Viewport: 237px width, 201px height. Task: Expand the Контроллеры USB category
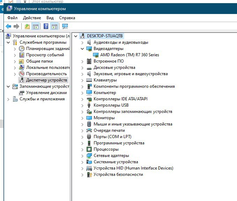pos(82,106)
